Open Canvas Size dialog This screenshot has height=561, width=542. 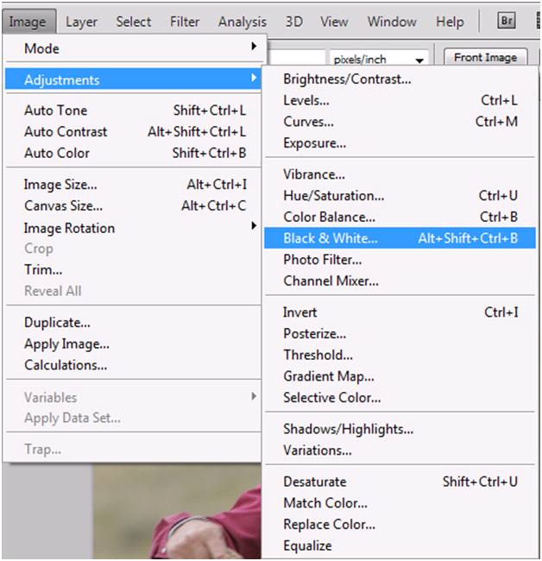coord(134,205)
